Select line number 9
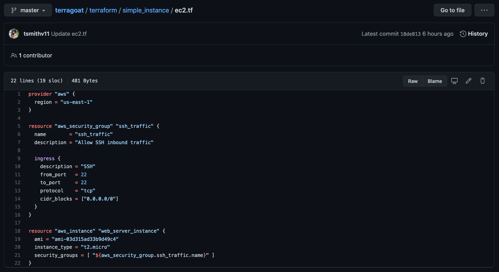499x272 pixels. pyautogui.click(x=19, y=158)
